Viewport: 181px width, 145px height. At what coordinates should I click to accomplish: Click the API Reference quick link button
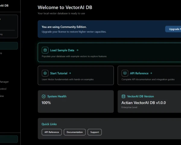[52, 132]
